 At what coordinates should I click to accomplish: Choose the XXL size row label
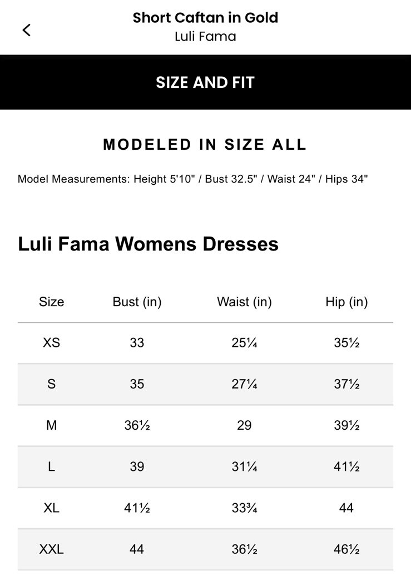coord(51,549)
